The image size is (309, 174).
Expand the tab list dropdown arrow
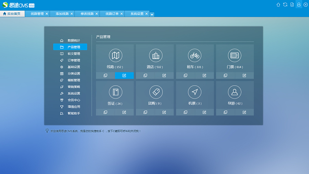pos(152,14)
